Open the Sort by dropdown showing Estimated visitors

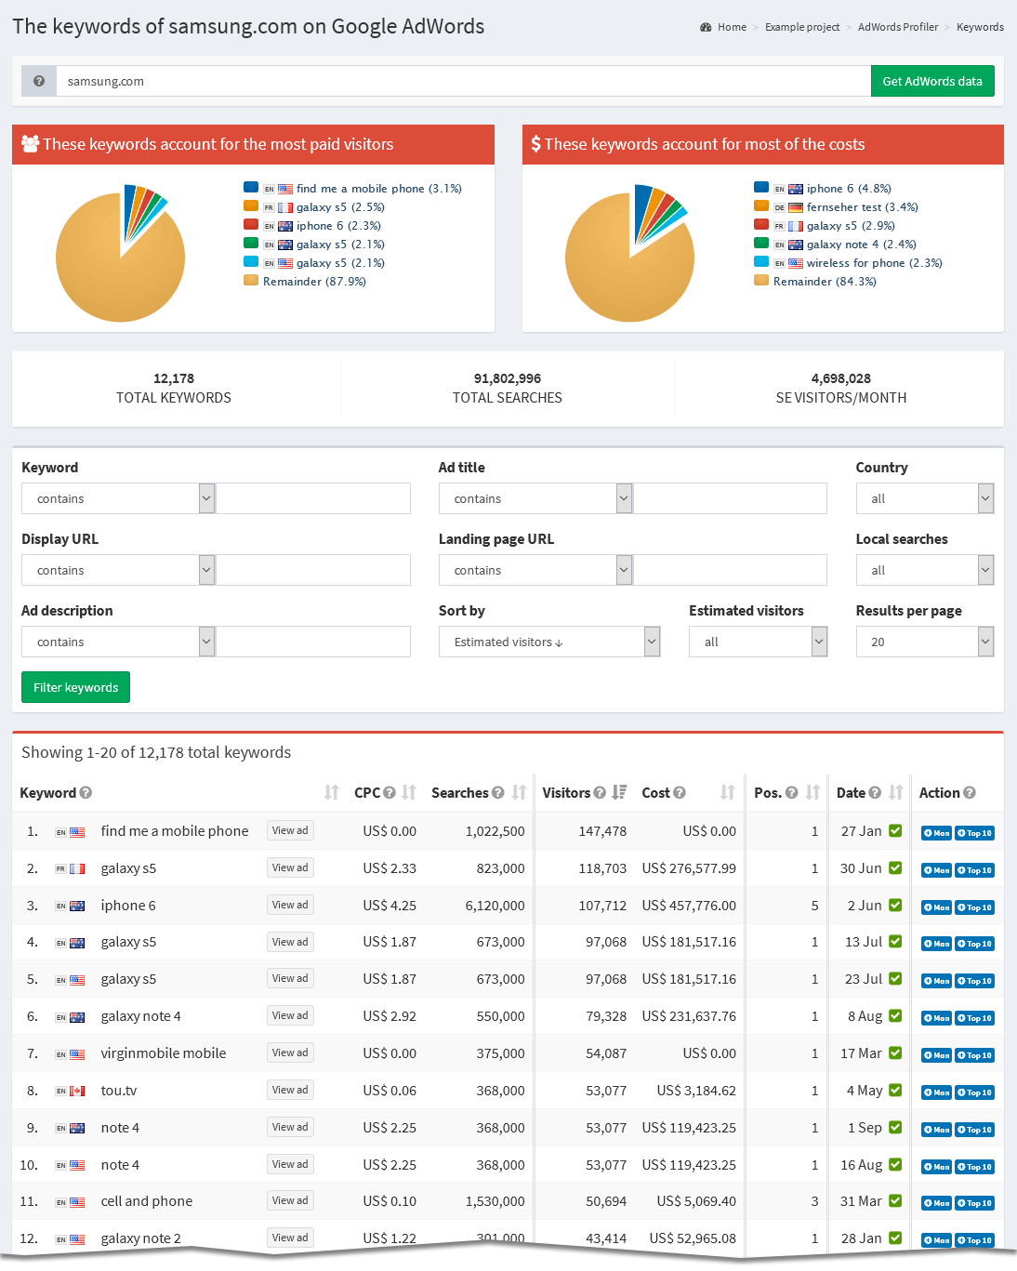(x=549, y=642)
